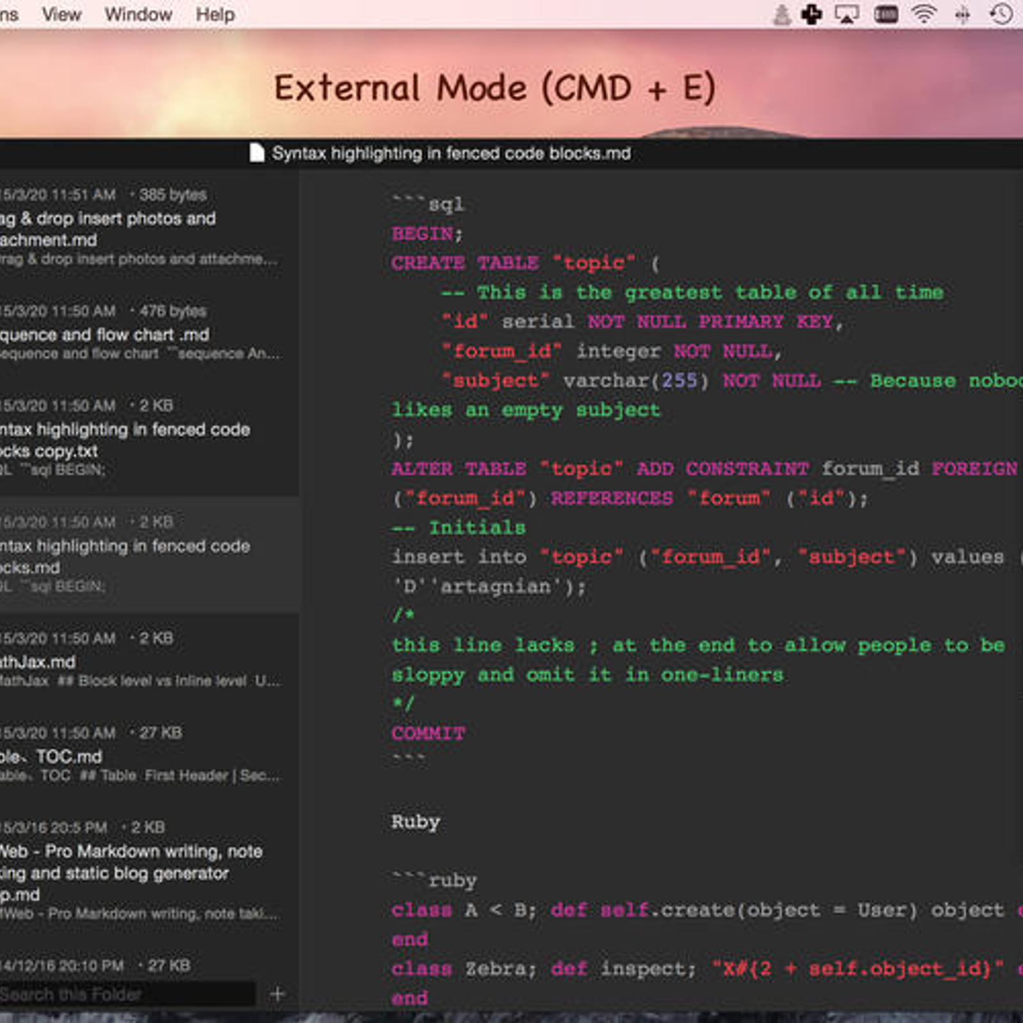The height and width of the screenshot is (1023, 1023).
Task: Click the 'this line lacks ;' comment line
Action: tap(698, 645)
